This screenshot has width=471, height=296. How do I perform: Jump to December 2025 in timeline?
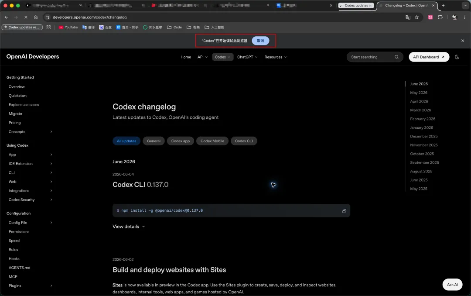(x=423, y=136)
